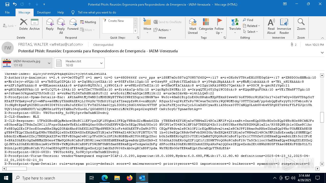Open Tags dialog launcher
The height and width of the screenshot is (183, 326).
225,38
